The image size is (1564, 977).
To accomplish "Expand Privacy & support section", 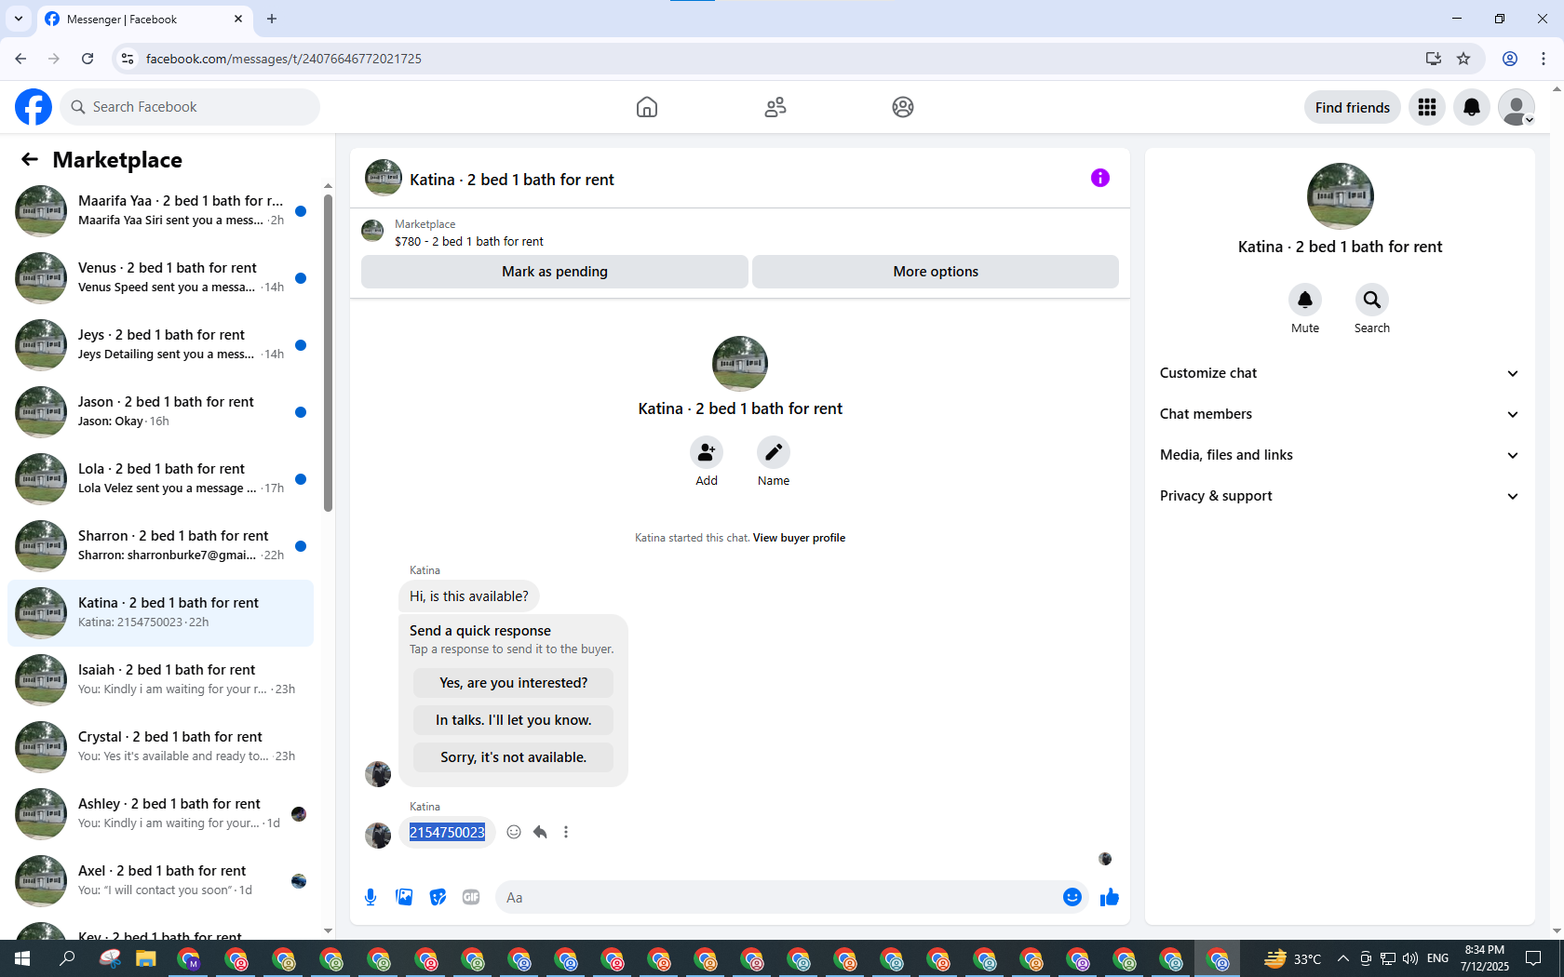I will pos(1340,496).
